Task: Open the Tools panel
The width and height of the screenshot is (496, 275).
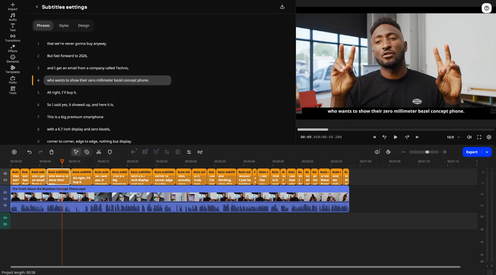Action: pos(13,90)
